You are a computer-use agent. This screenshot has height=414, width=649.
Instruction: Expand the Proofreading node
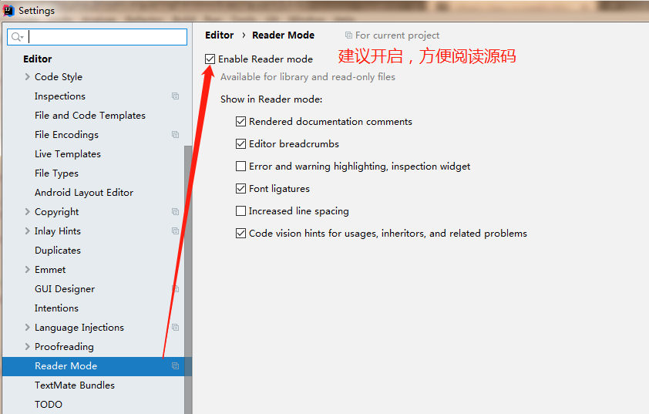[27, 346]
